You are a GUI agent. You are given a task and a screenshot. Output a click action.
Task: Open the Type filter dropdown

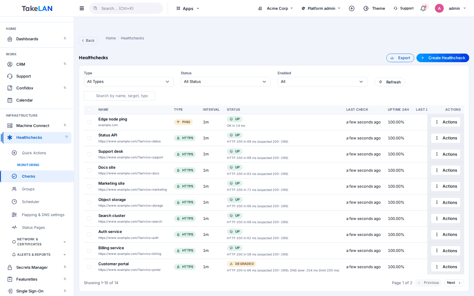pos(129,82)
